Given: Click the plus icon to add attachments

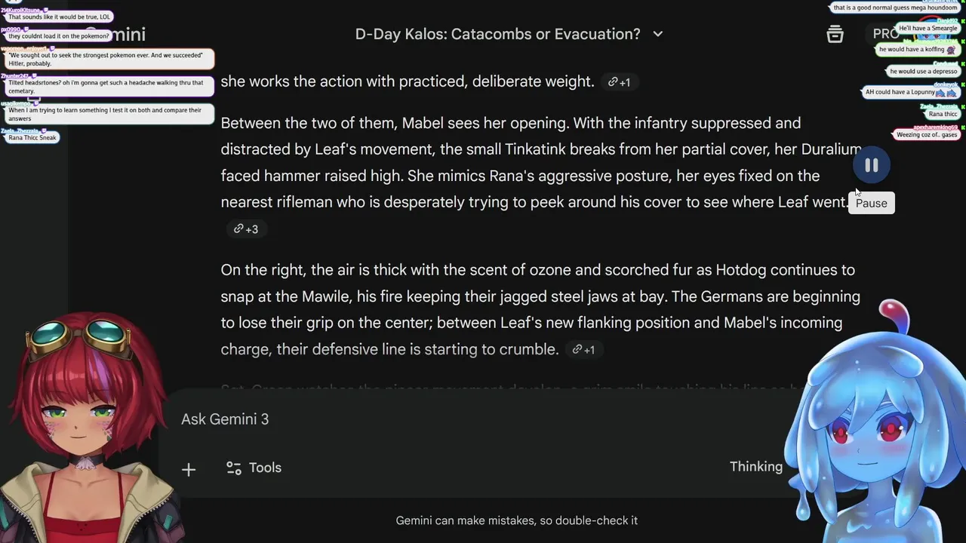Looking at the screenshot, I should pos(189,469).
